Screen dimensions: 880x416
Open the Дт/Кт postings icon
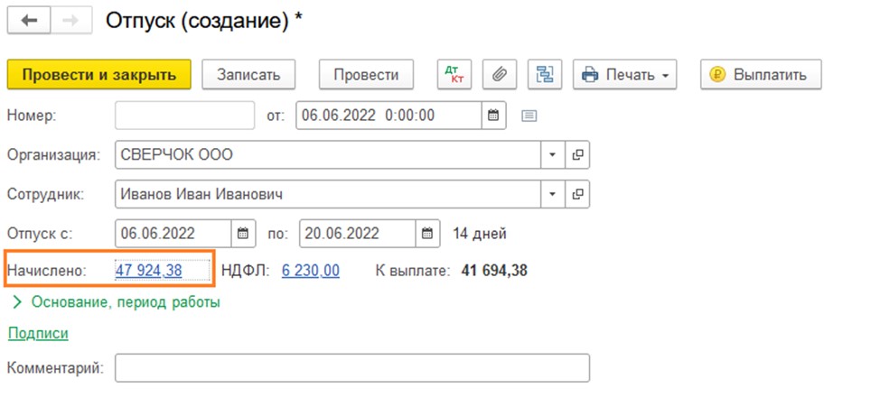coord(454,75)
